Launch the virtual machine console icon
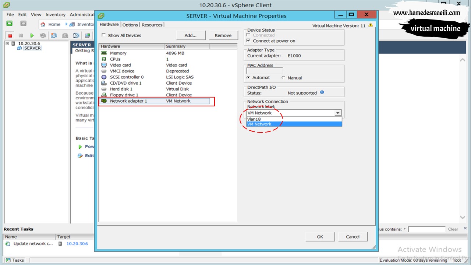471x265 pixels. 87,36
